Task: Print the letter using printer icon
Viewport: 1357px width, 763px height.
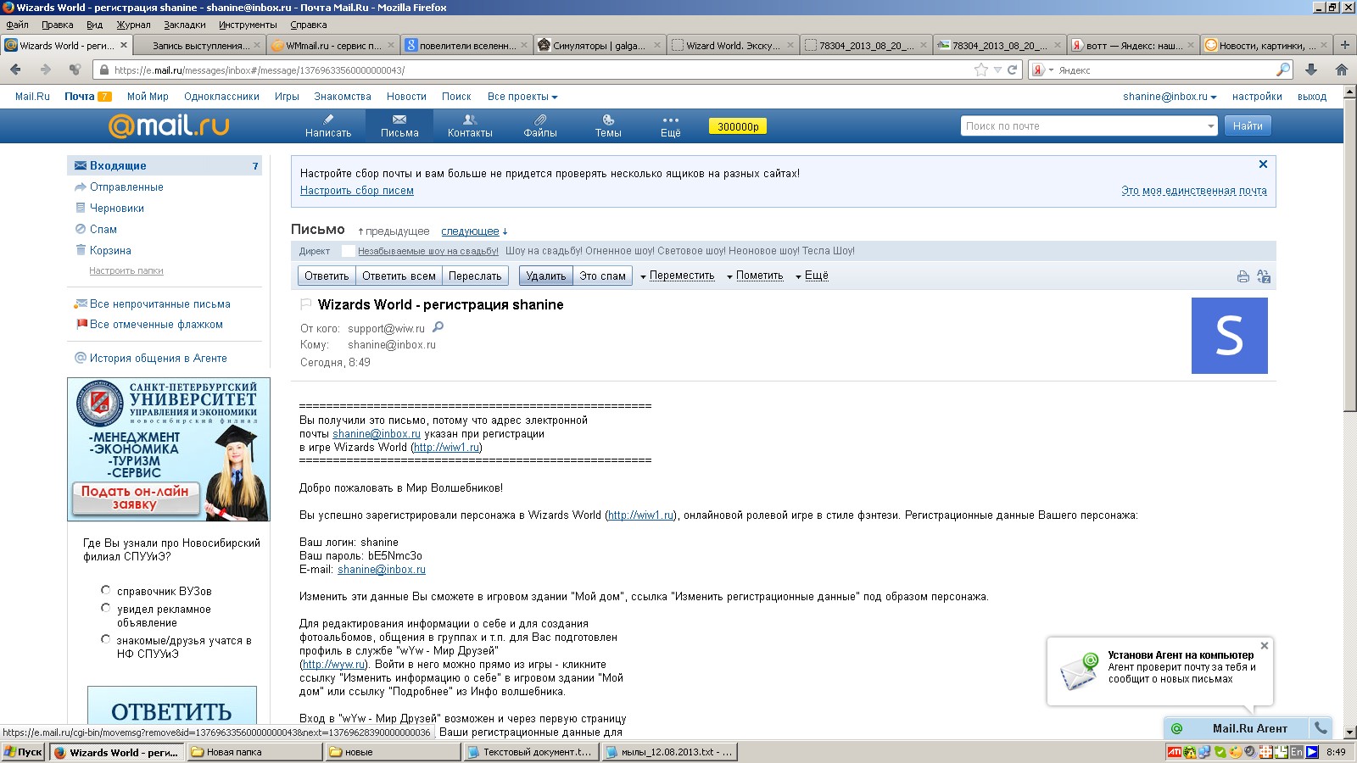Action: click(x=1243, y=276)
